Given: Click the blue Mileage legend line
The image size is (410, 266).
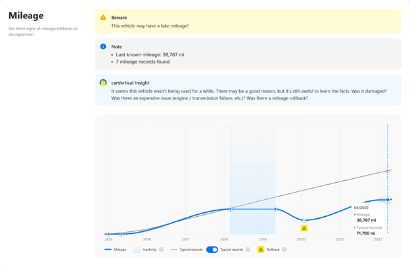Looking at the screenshot, I should (108, 250).
